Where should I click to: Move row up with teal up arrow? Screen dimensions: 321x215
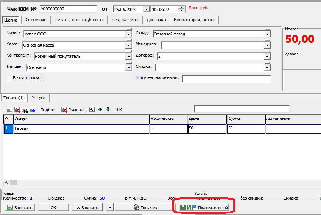coord(100,109)
